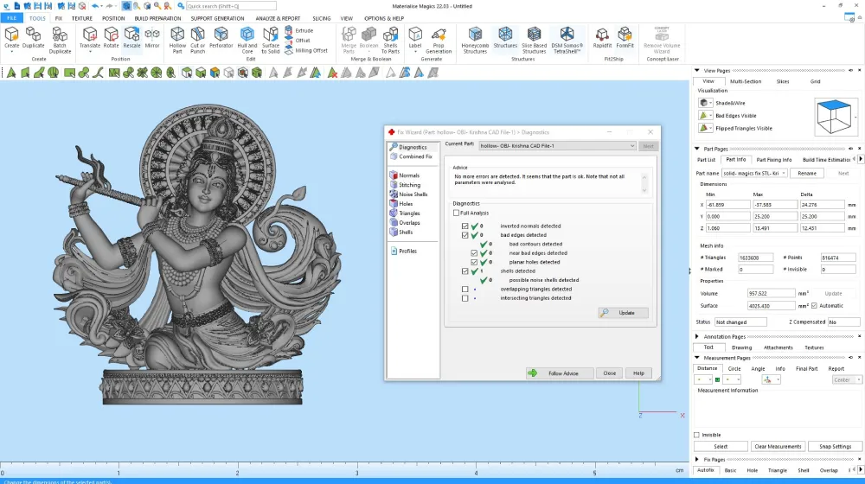Select Honeycomb Structures tool

[x=475, y=41]
